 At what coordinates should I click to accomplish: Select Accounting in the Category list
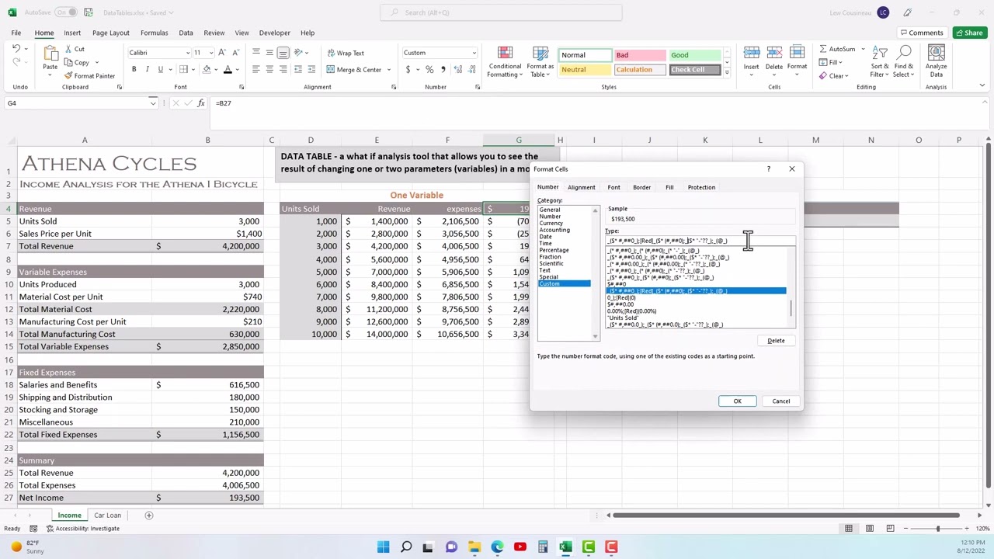point(554,230)
